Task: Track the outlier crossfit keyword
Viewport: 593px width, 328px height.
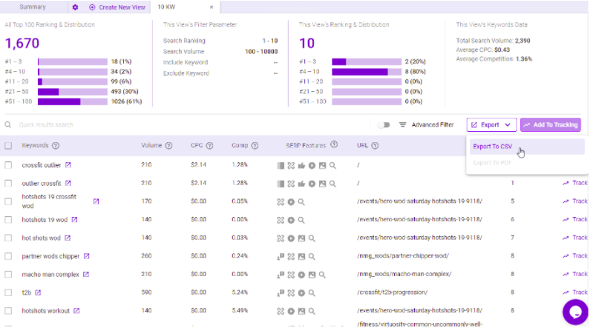Action: [575, 183]
